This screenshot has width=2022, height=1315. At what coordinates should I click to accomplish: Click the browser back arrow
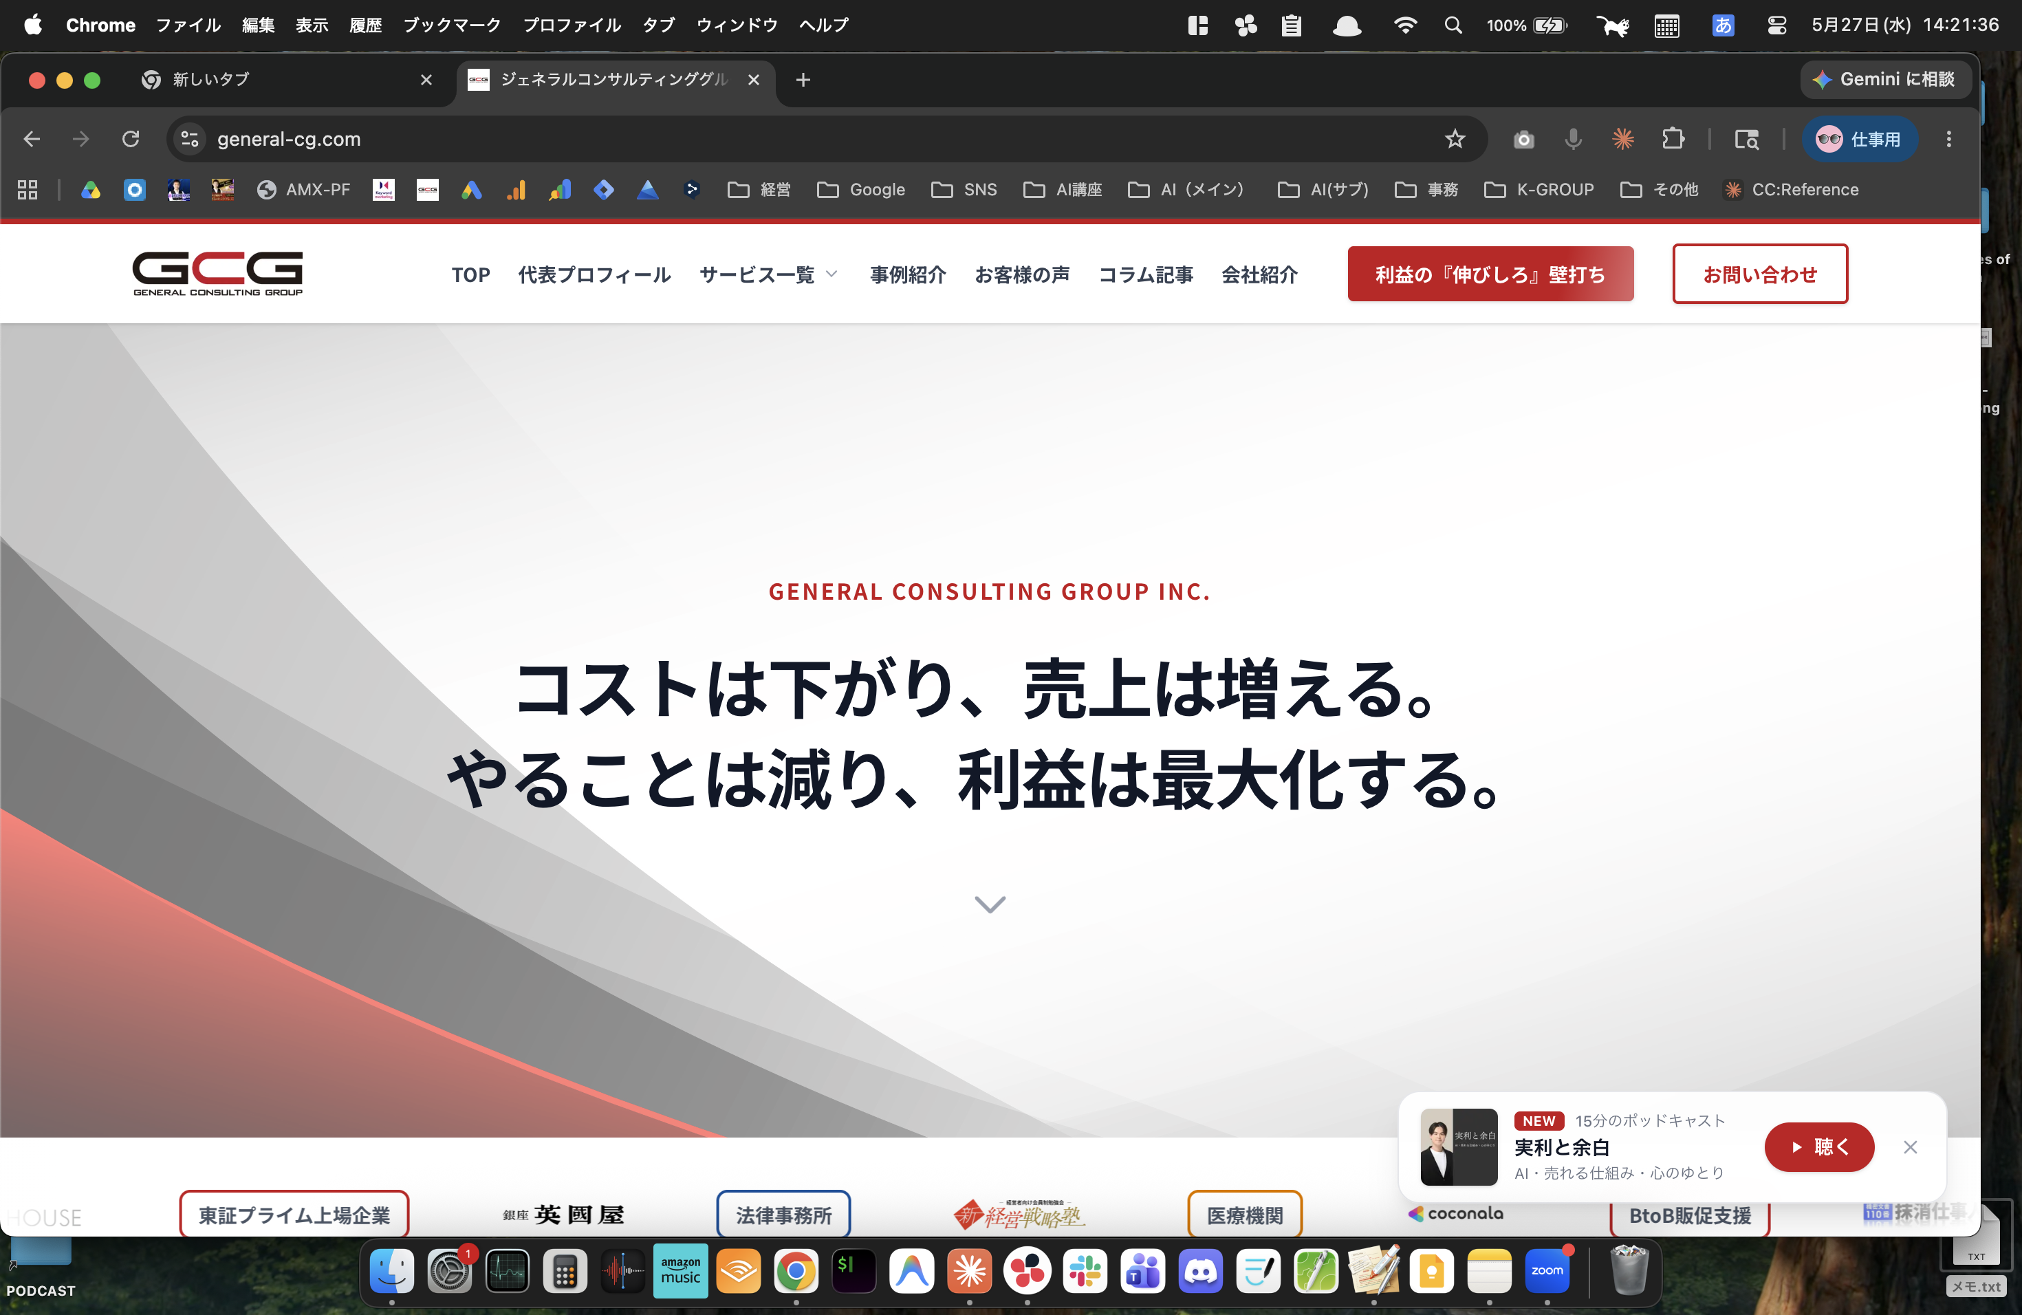pos(32,138)
